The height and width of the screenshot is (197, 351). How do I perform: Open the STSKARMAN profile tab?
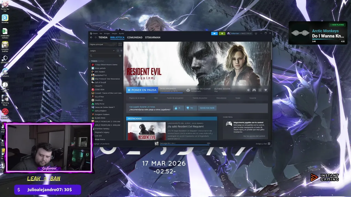[153, 37]
